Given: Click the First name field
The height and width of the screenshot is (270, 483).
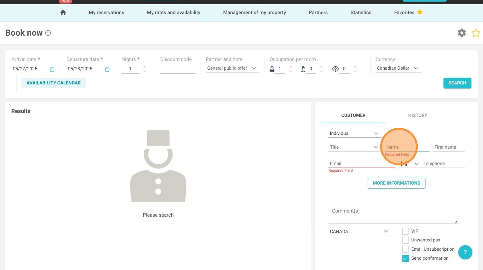Looking at the screenshot, I should pos(449,147).
